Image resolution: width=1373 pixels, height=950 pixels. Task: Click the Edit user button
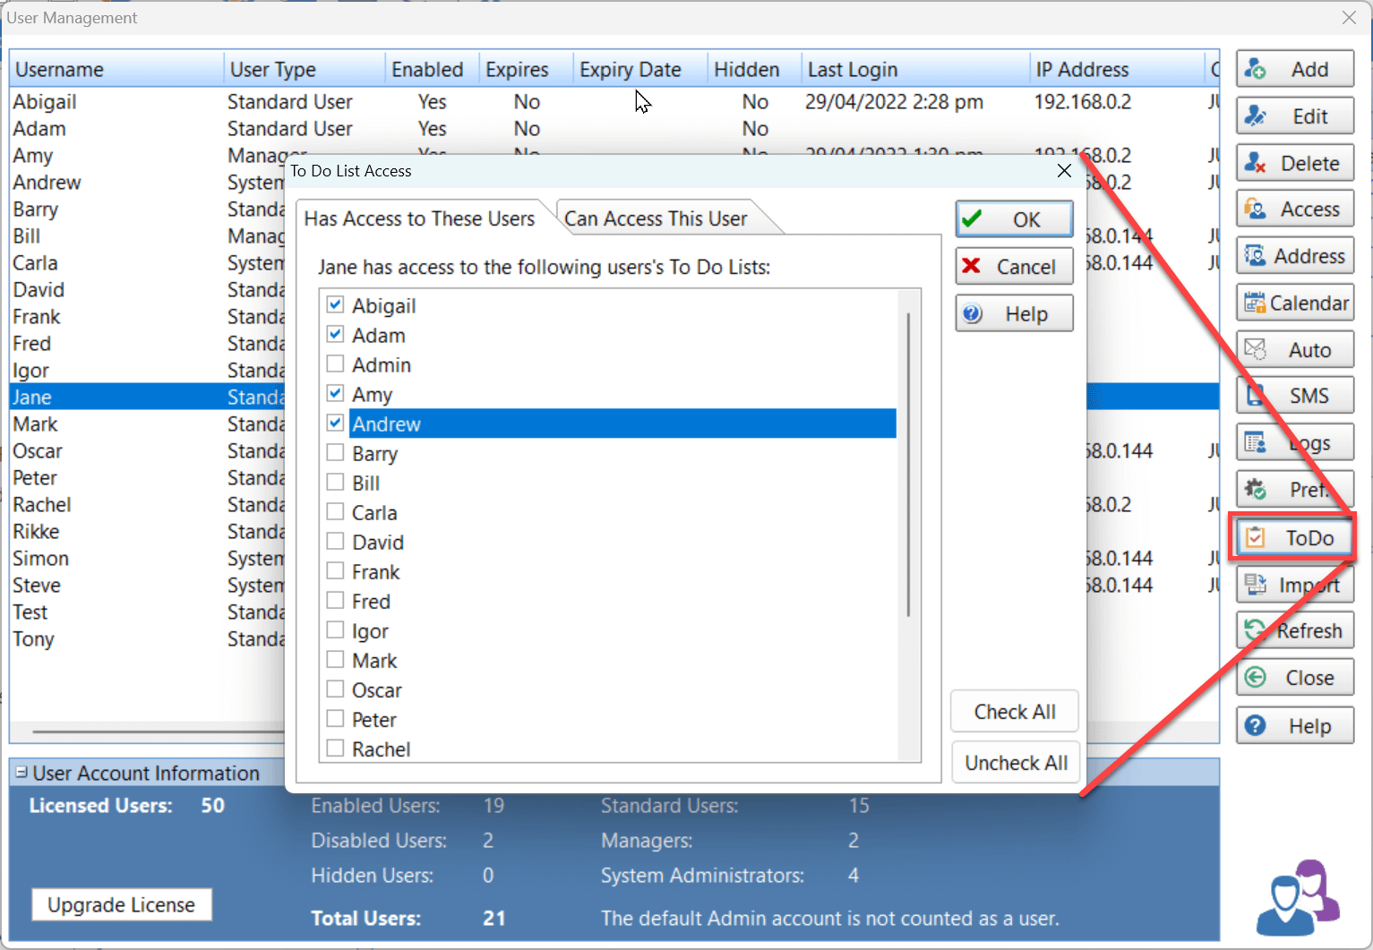pos(1294,116)
